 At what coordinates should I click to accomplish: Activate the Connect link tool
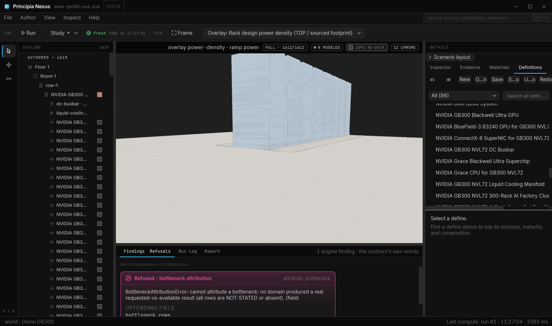click(x=9, y=79)
